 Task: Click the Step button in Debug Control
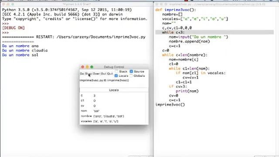click(88, 74)
